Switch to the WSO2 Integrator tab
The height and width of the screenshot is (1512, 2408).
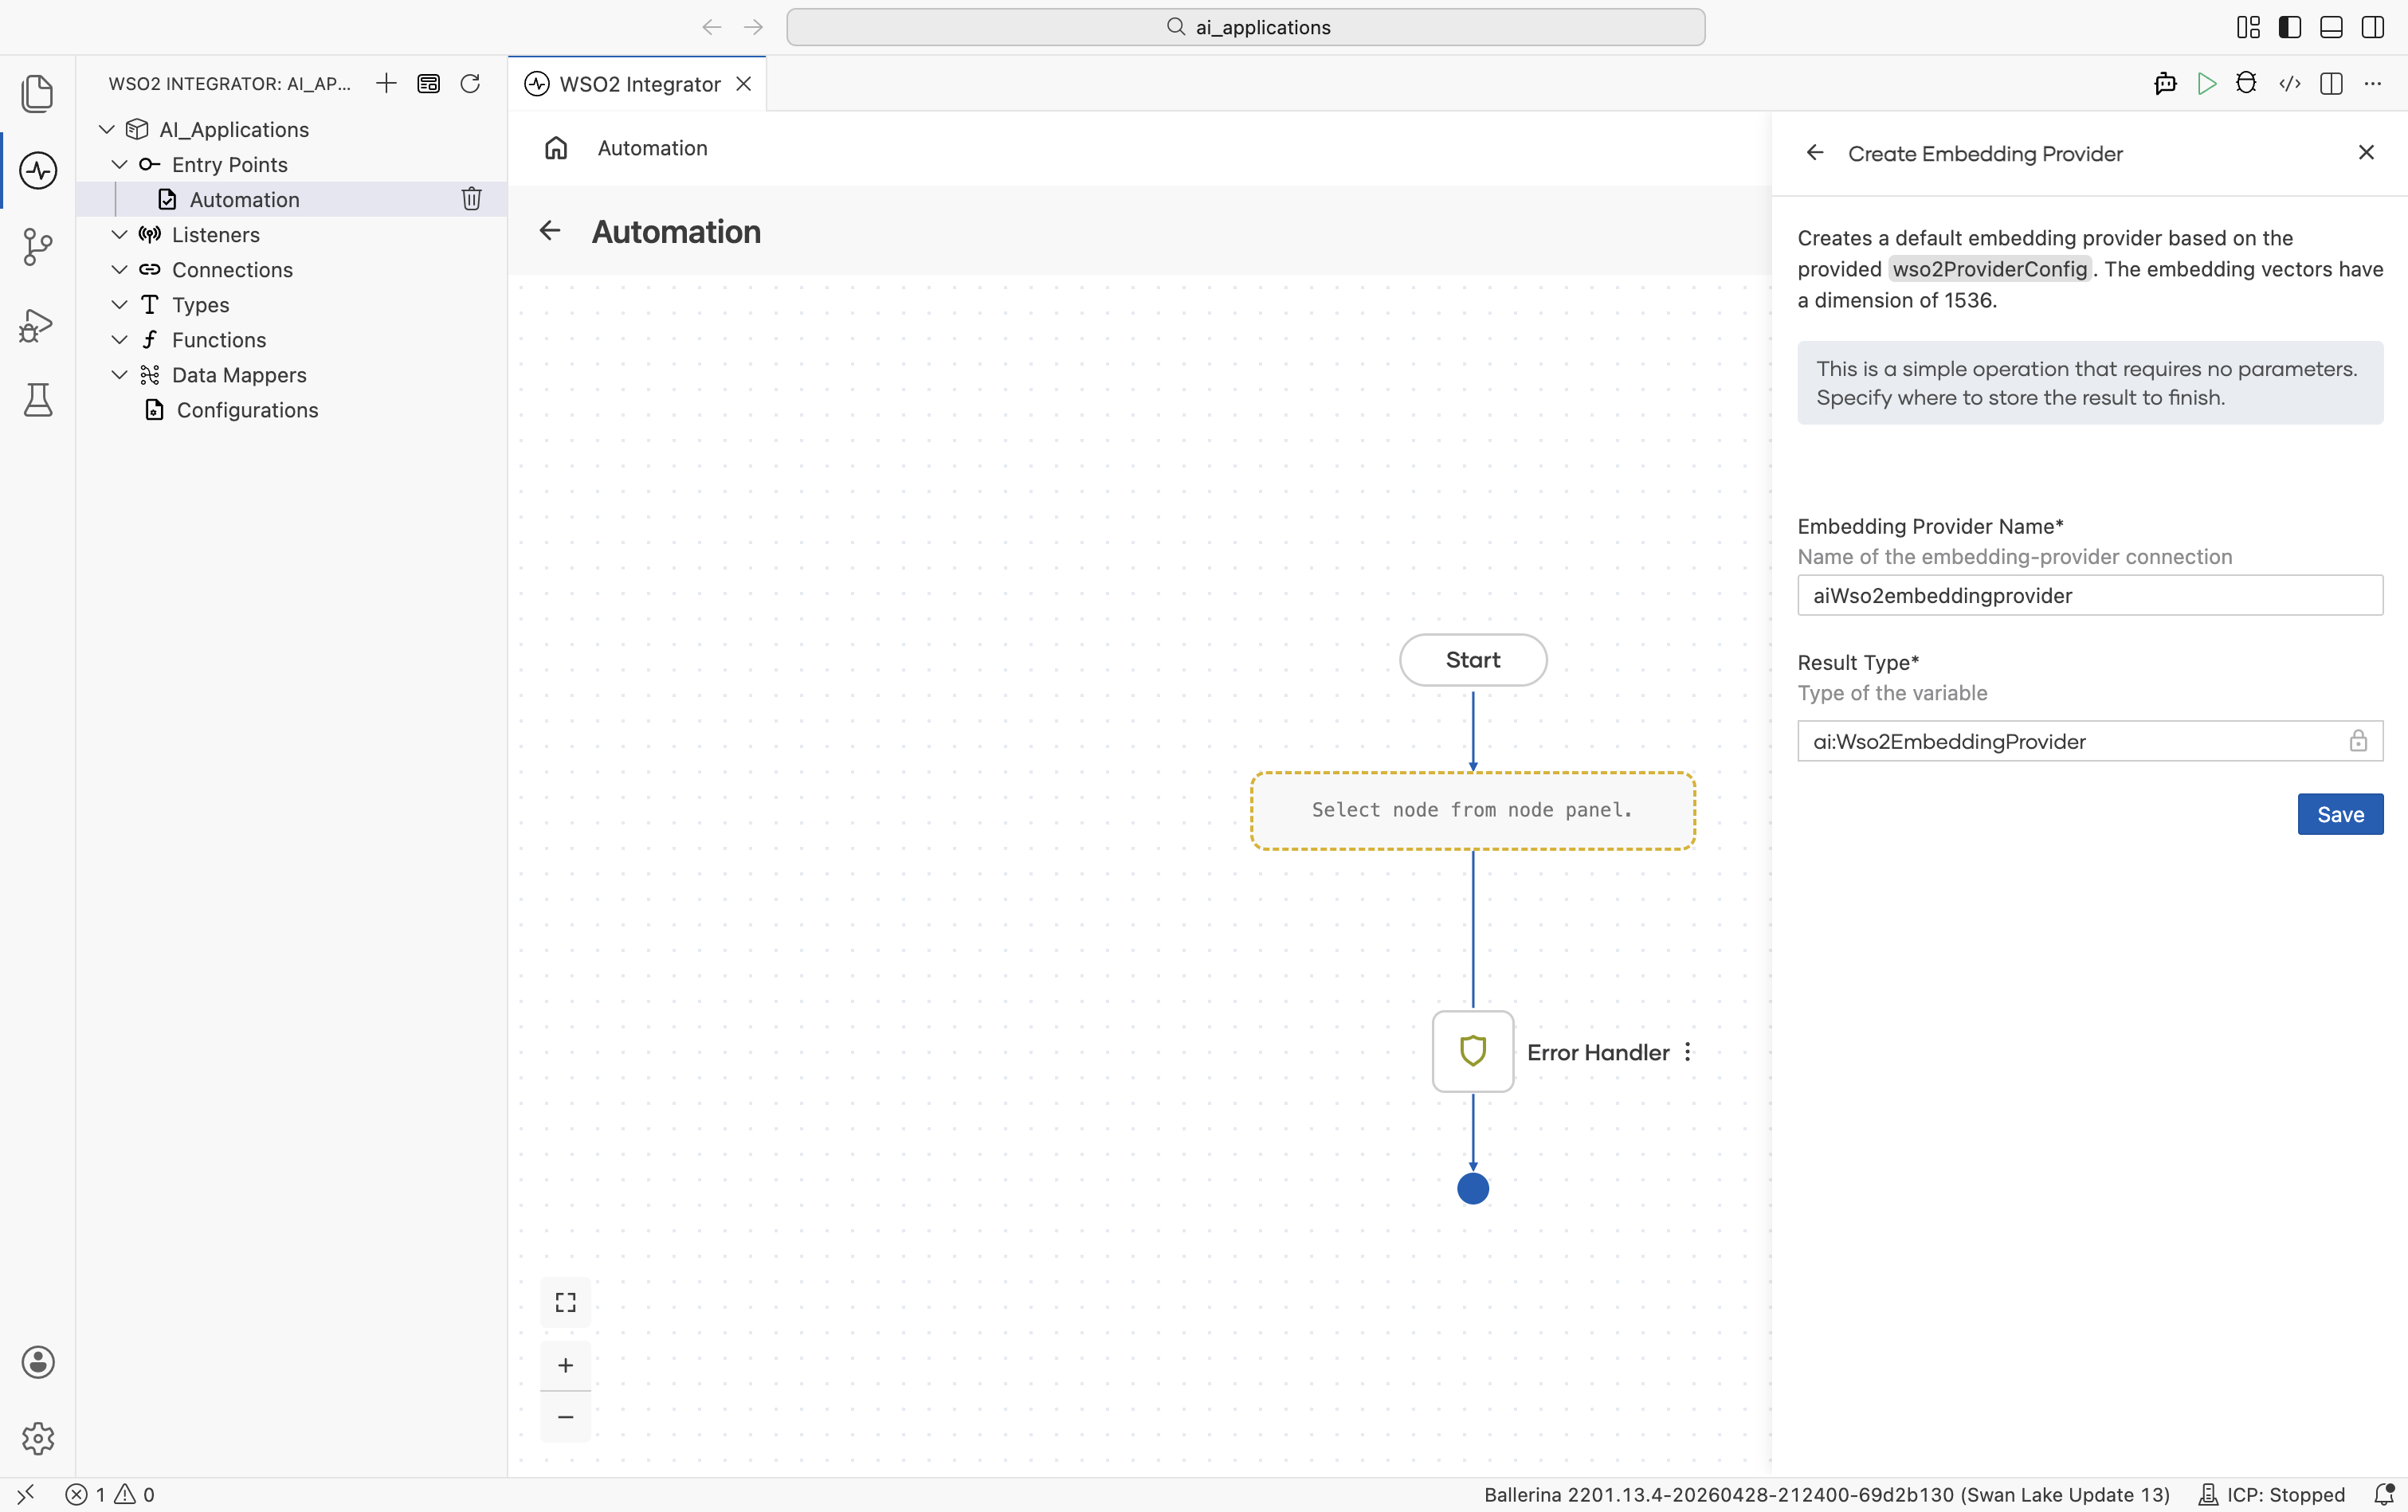639,84
